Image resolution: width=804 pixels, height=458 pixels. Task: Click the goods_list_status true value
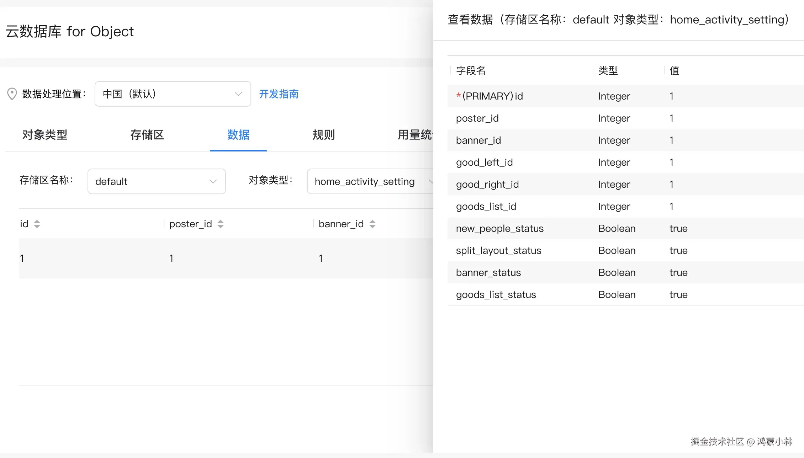[x=678, y=294]
